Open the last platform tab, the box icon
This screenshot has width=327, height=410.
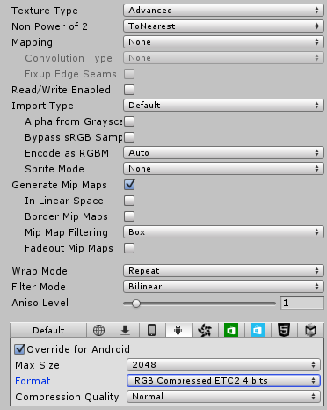tap(310, 331)
